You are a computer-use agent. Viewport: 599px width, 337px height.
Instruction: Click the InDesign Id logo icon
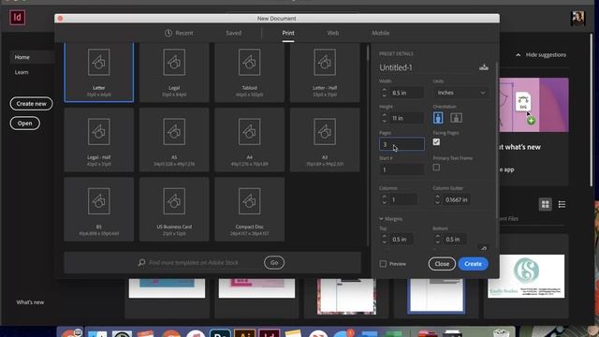17,18
